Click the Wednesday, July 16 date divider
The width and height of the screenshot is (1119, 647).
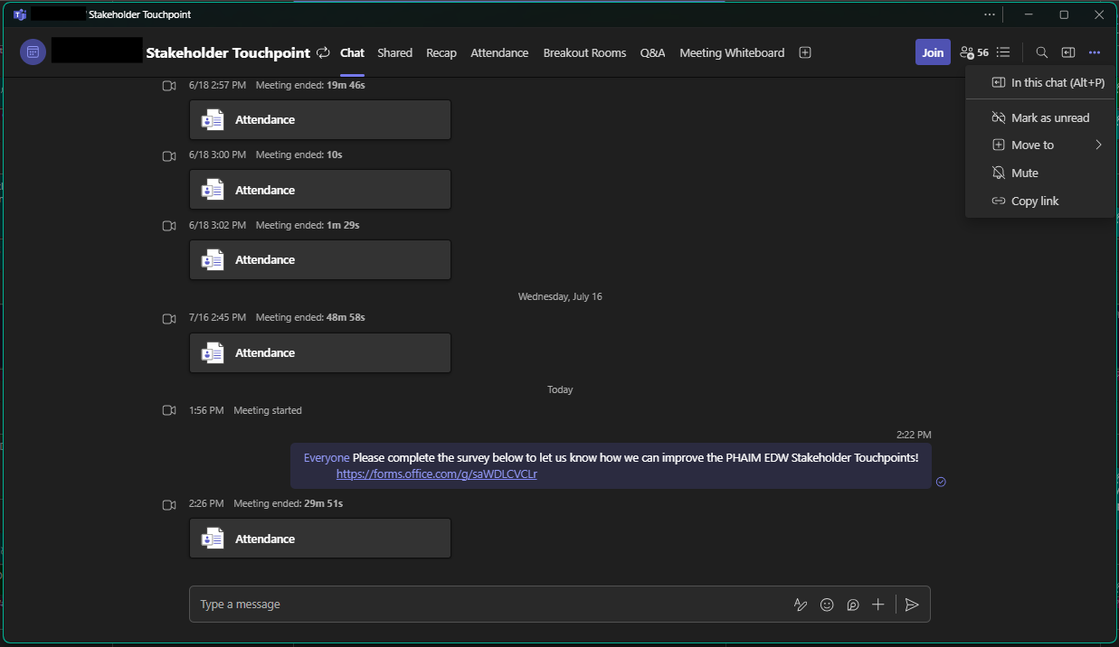tap(560, 296)
